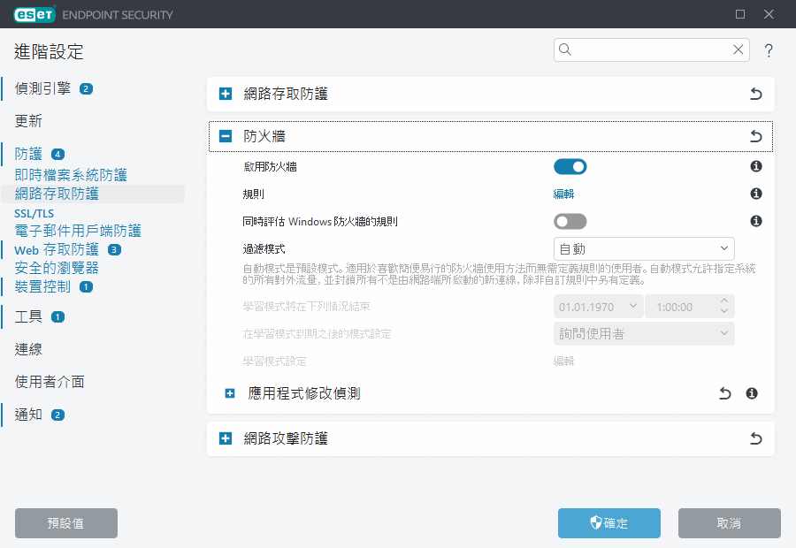The height and width of the screenshot is (548, 796).
Task: Open 通知 in the sidebar
Action: click(x=28, y=415)
